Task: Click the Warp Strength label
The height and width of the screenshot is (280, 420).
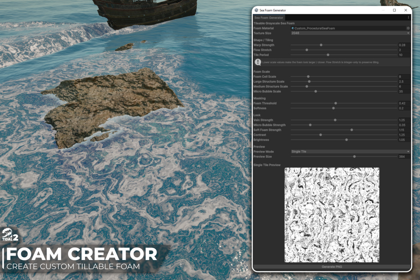Action: click(264, 45)
